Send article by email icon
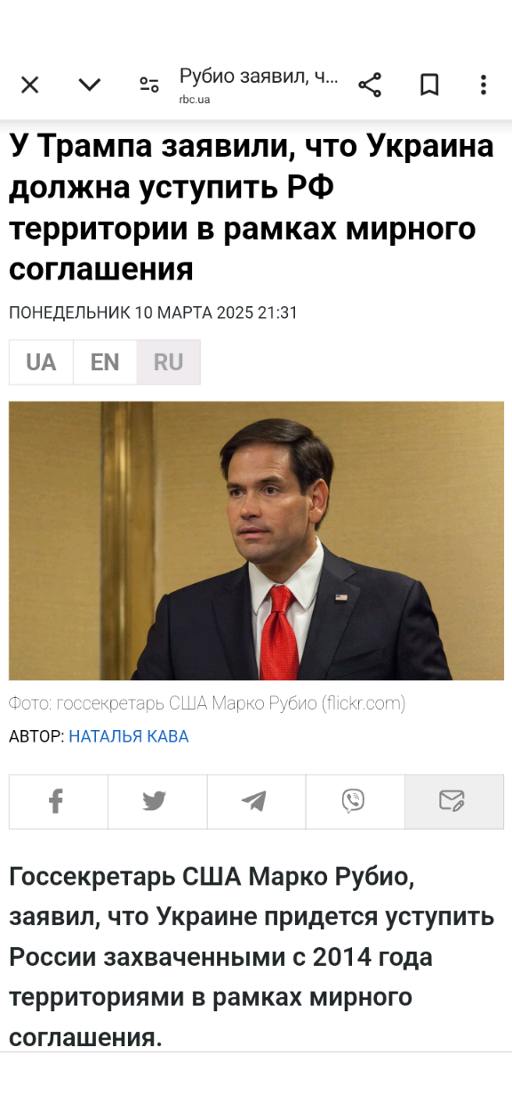 point(453,801)
